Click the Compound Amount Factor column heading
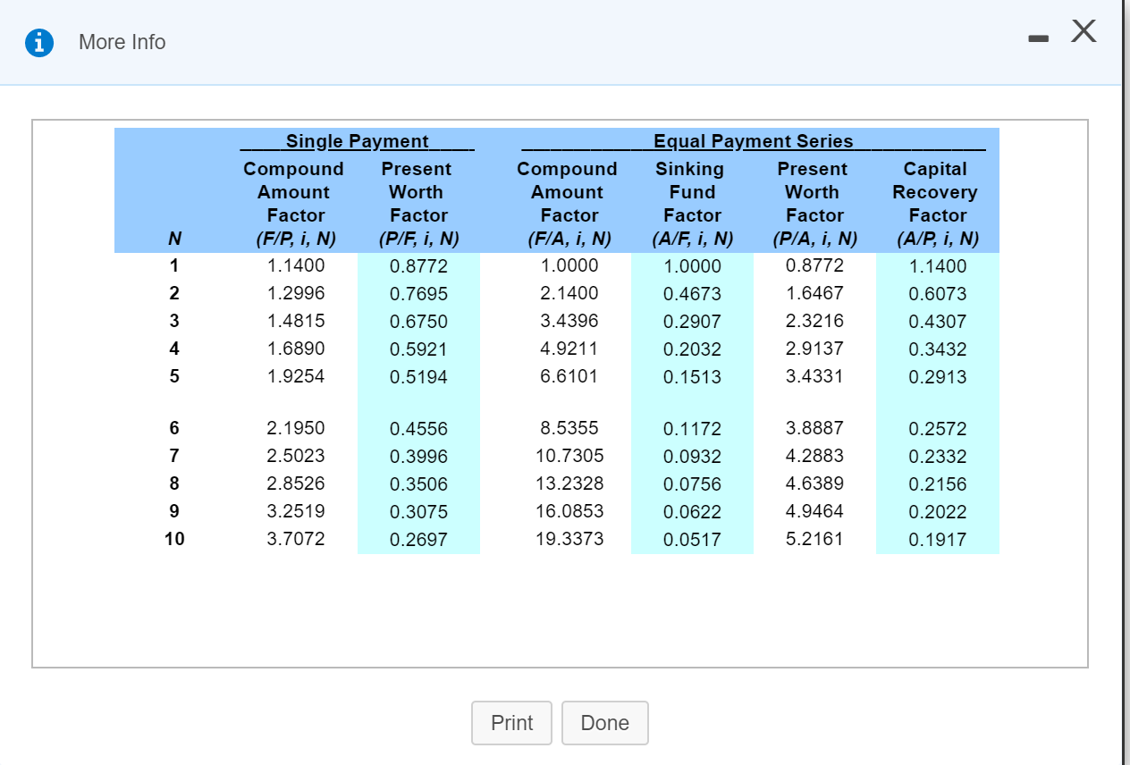 coord(295,191)
